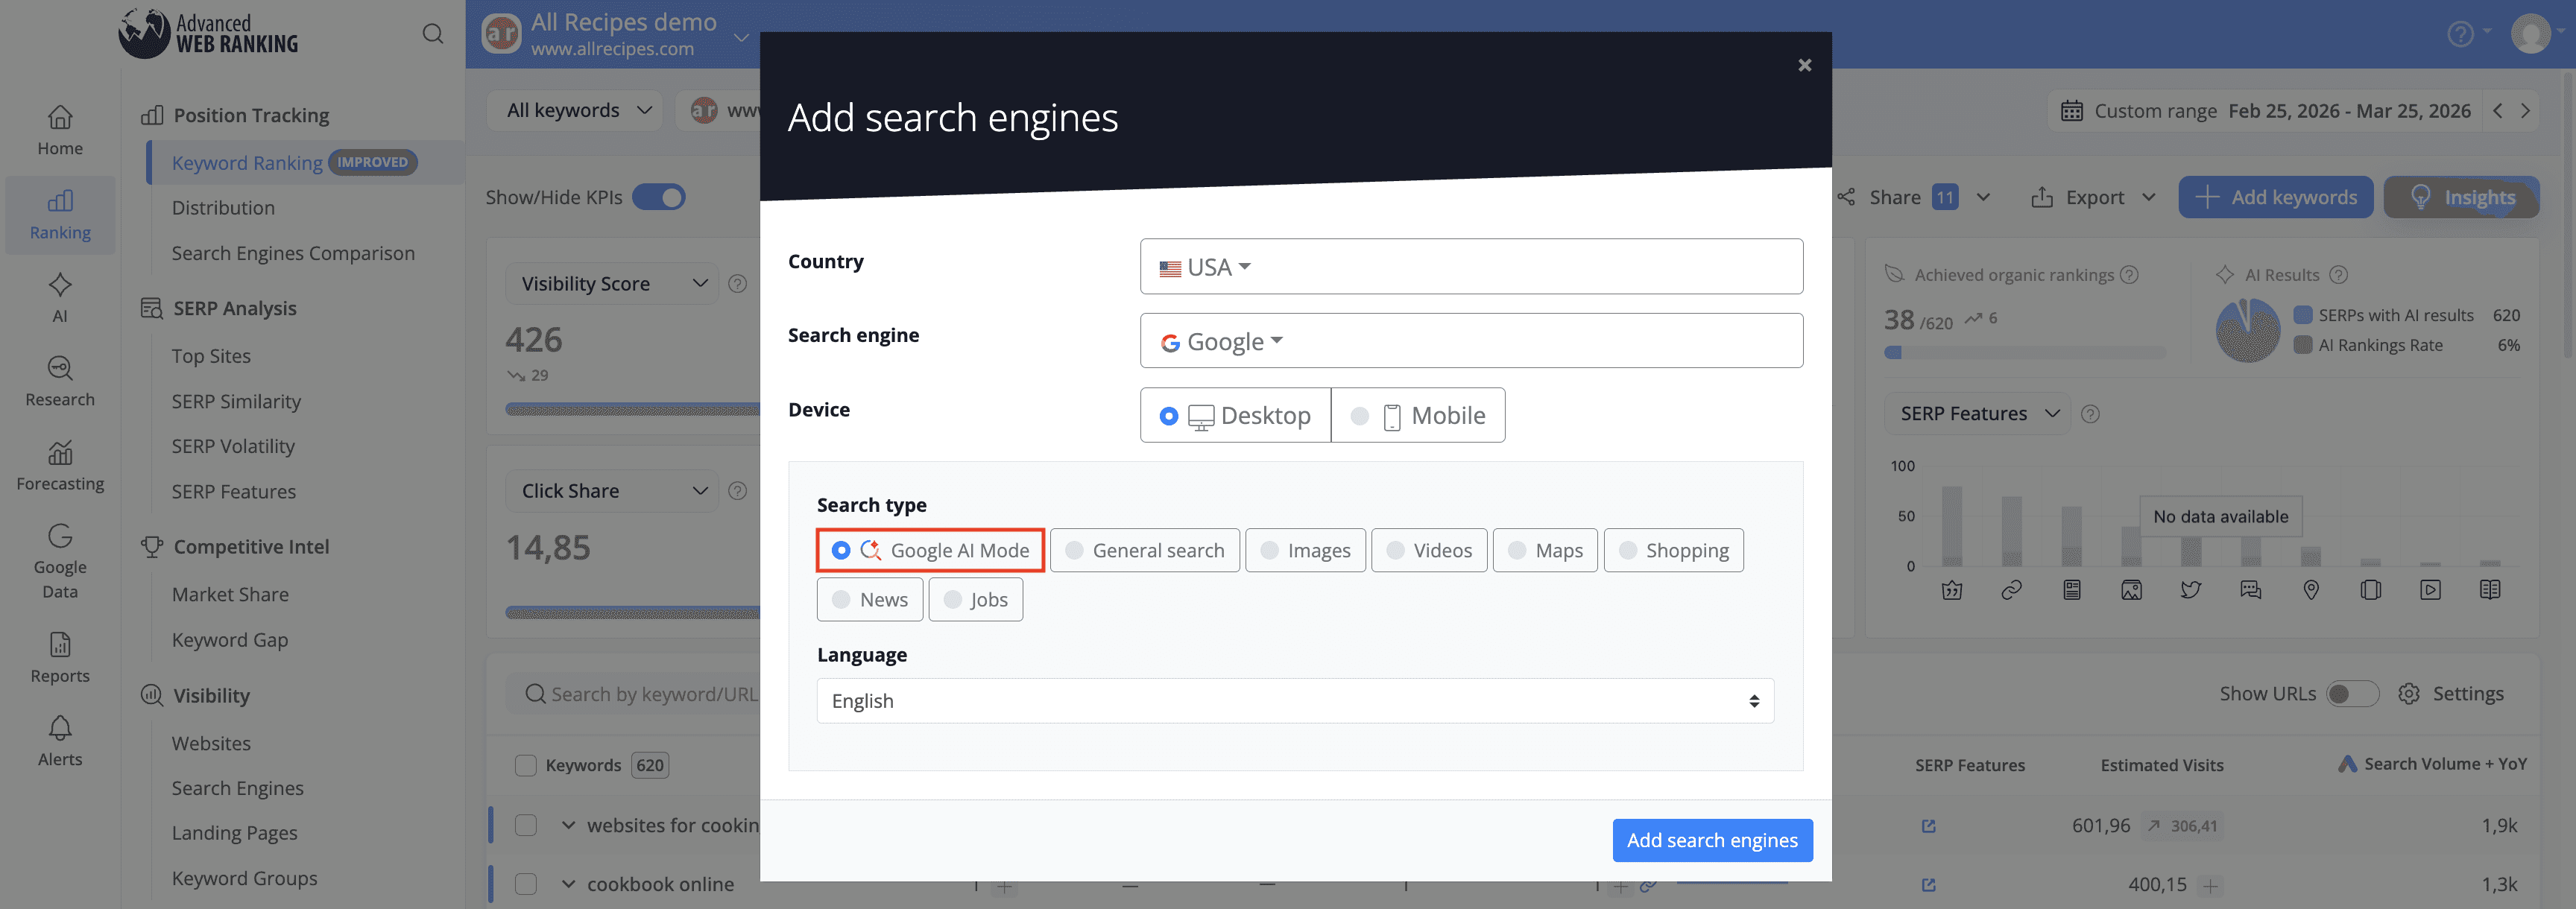Select the Images search type
The image size is (2576, 909).
[x=1305, y=550]
